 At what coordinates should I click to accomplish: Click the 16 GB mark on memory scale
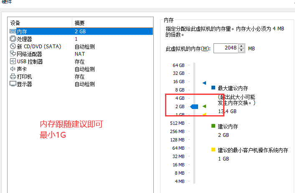[178, 82]
